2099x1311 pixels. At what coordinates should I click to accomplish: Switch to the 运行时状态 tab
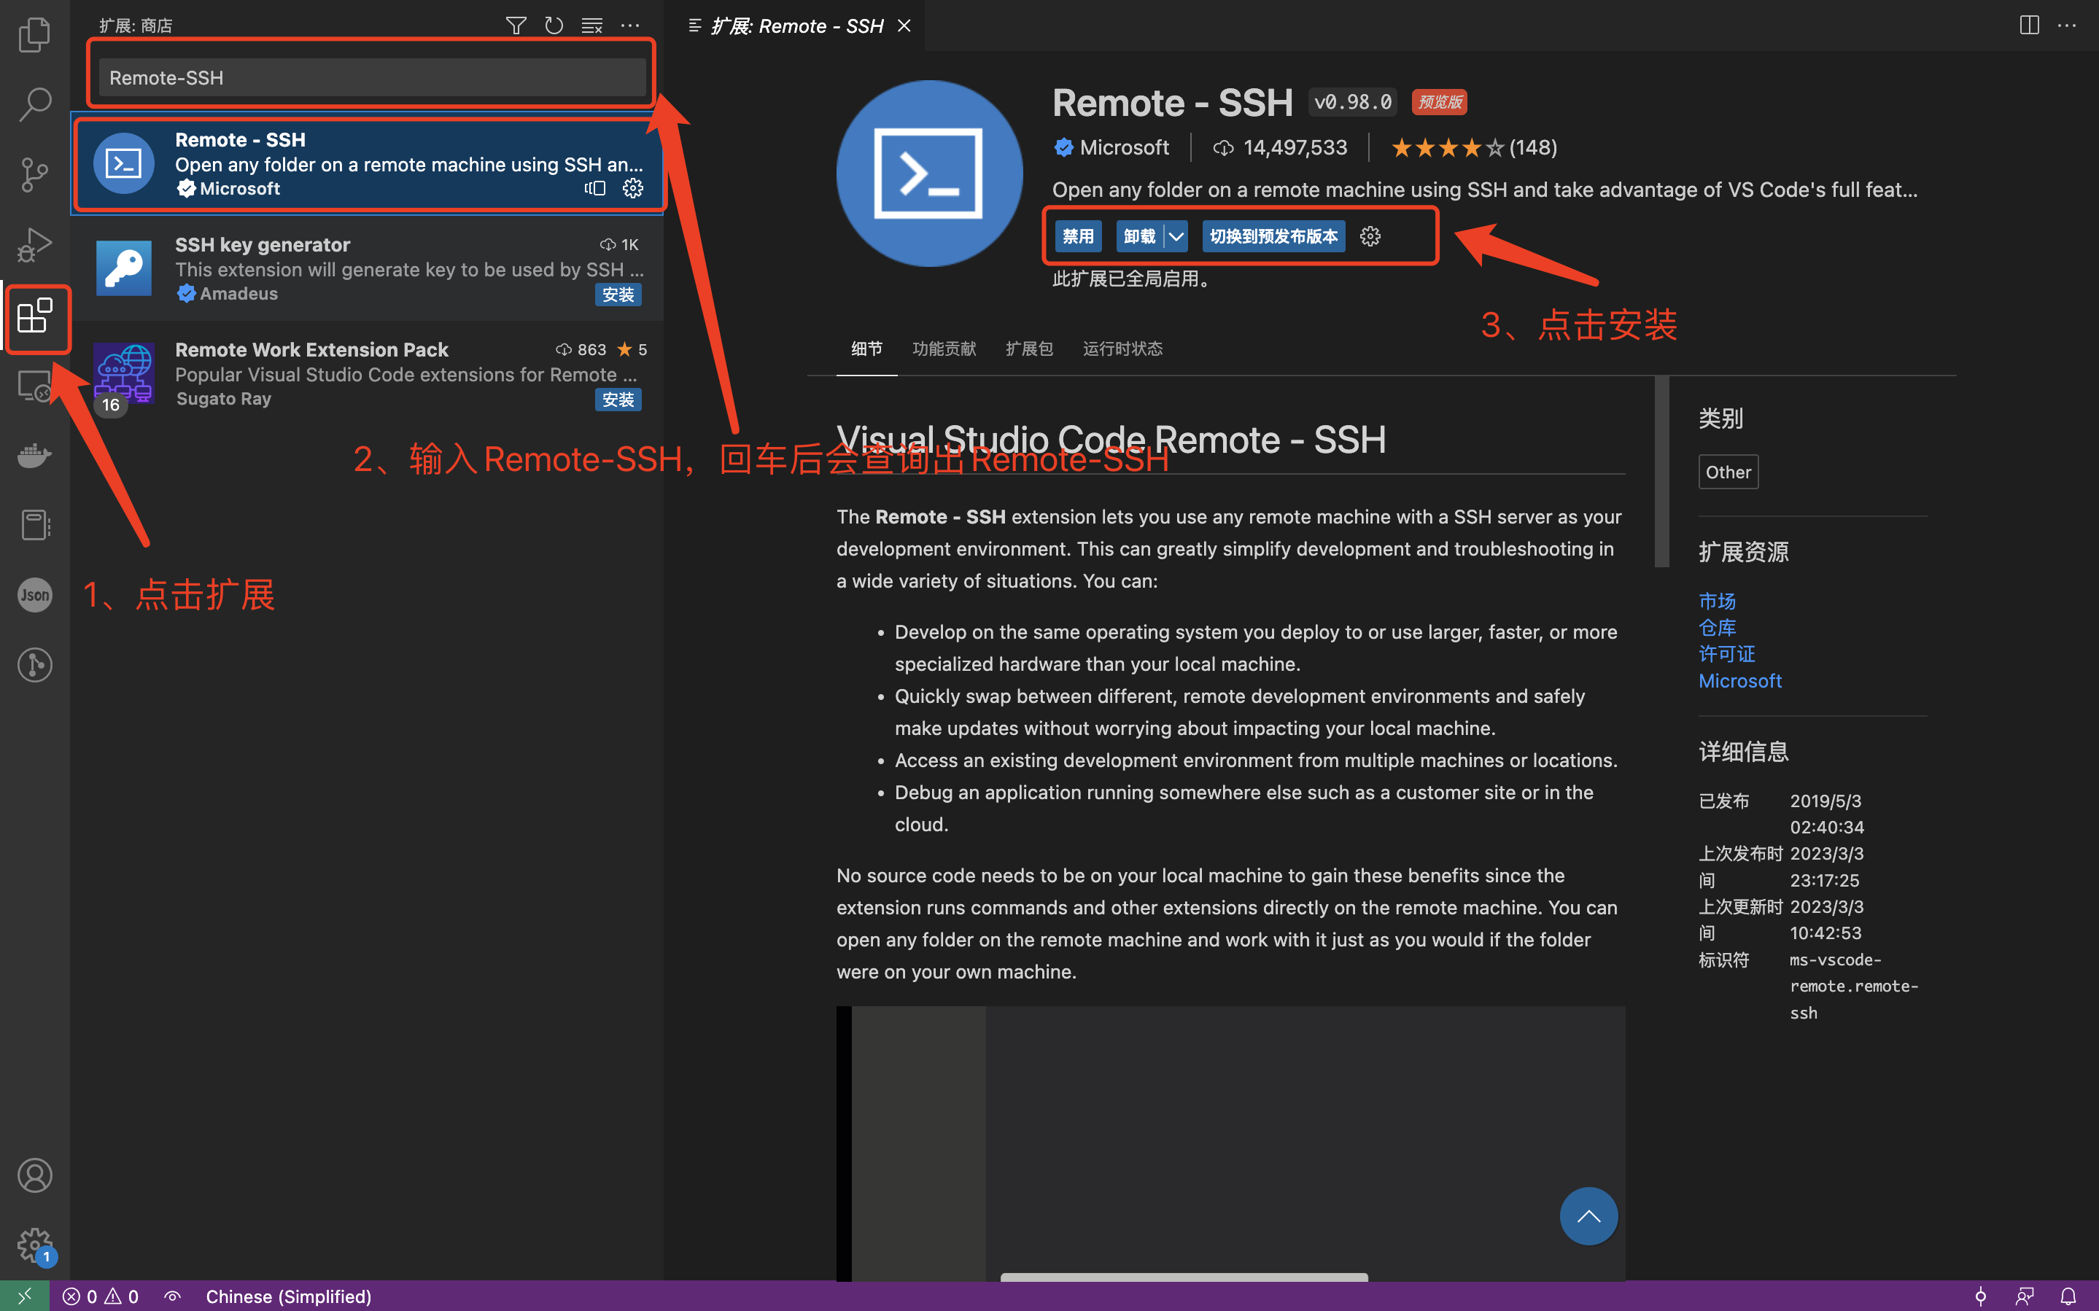click(1122, 349)
